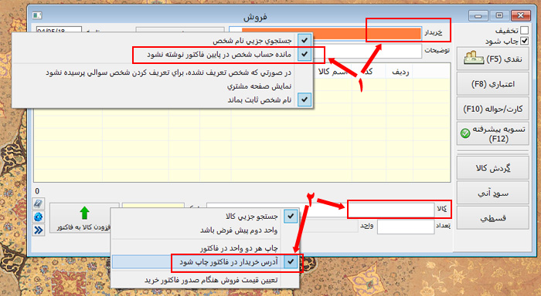Screen dimensions: 541x296
Task: Toggle the تخفيف checkbox
Action: (524, 30)
